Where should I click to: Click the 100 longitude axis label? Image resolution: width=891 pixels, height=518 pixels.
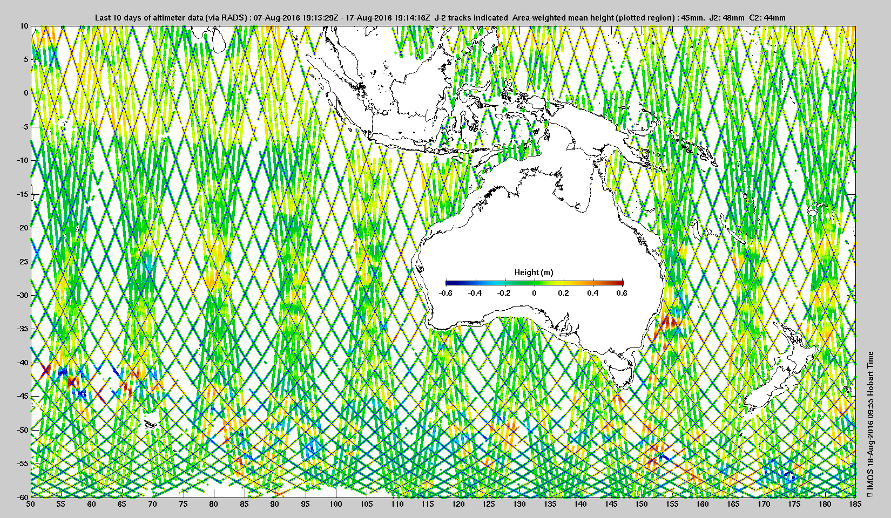(336, 504)
